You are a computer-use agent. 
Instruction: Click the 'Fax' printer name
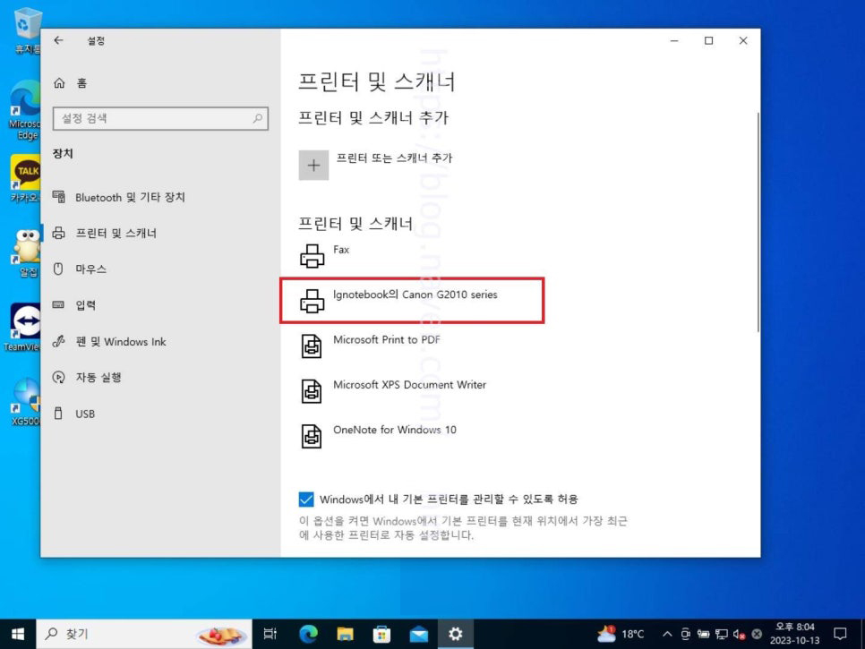(x=341, y=250)
